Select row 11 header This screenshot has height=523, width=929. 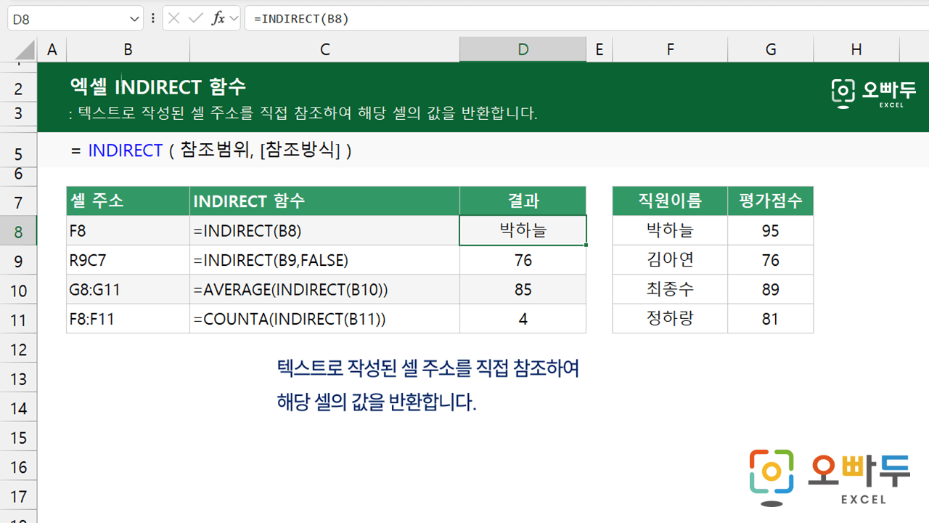(x=18, y=320)
